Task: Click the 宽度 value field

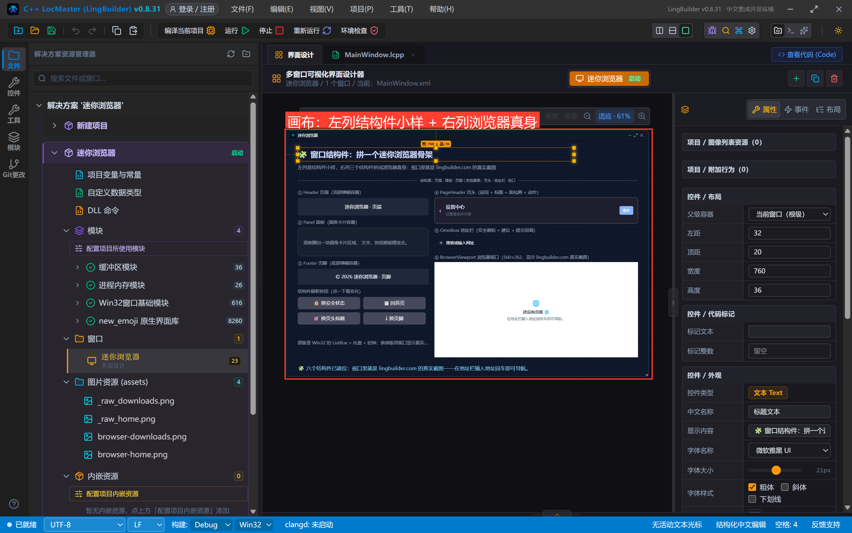Action: point(789,271)
